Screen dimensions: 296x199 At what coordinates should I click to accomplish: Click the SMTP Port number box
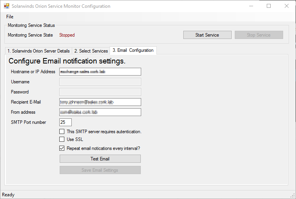coord(66,122)
